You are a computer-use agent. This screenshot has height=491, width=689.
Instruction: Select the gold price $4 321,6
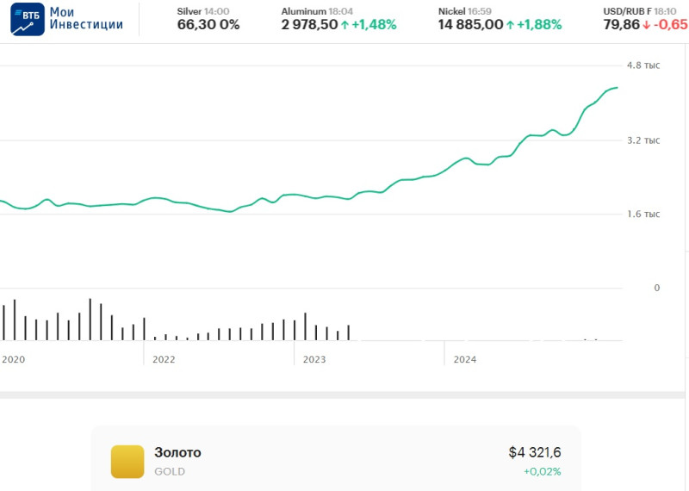534,452
